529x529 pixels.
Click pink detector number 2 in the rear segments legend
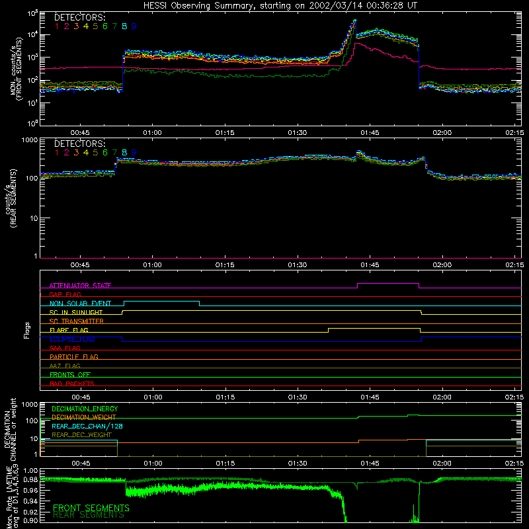point(67,153)
